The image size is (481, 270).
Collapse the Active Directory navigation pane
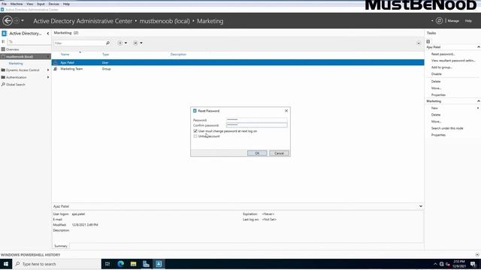(x=48, y=33)
